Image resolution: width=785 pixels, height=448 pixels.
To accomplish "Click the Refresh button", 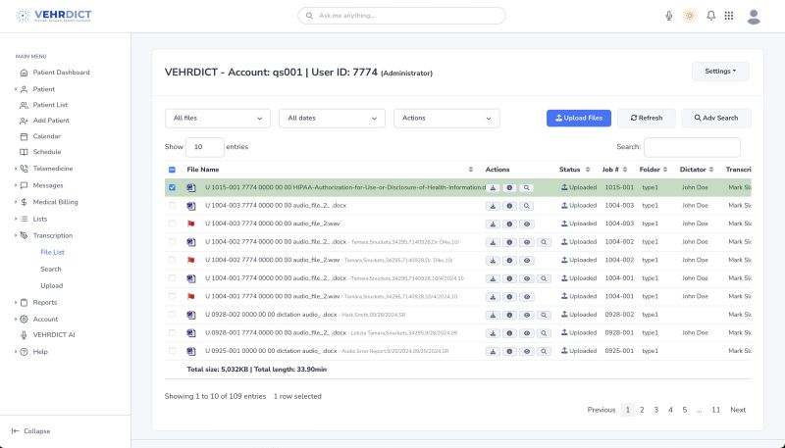I will [647, 118].
